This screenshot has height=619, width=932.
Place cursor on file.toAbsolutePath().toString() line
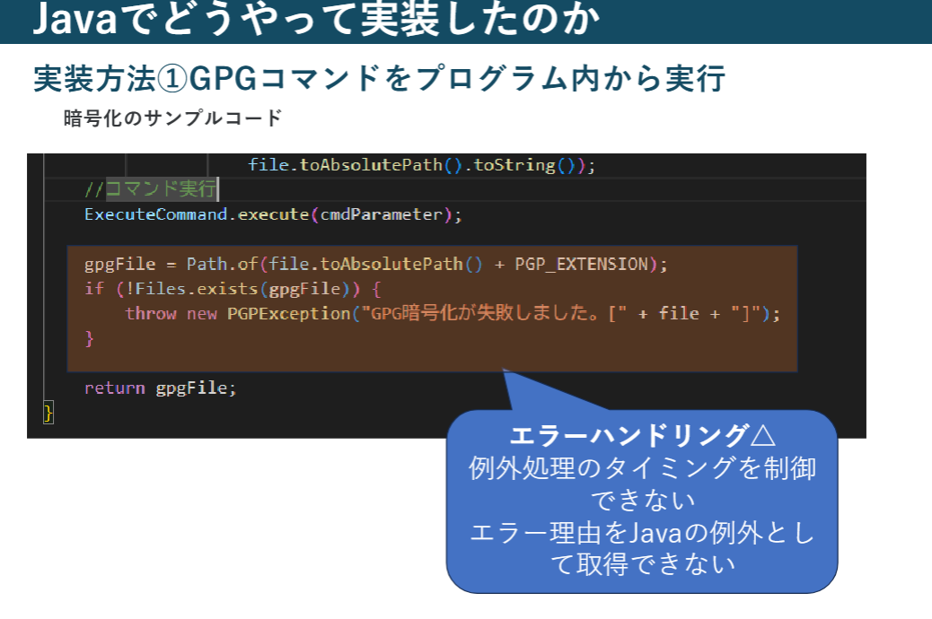421,165
